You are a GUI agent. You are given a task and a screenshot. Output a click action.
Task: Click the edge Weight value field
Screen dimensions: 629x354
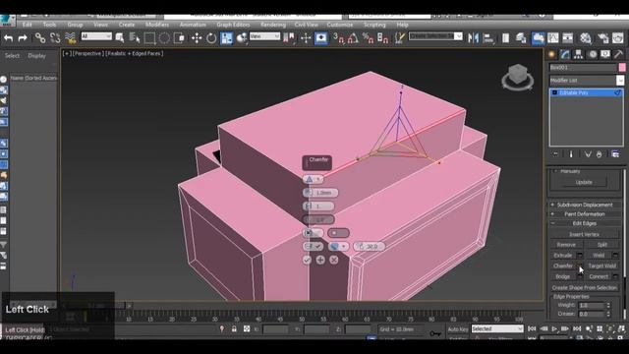[x=592, y=306]
